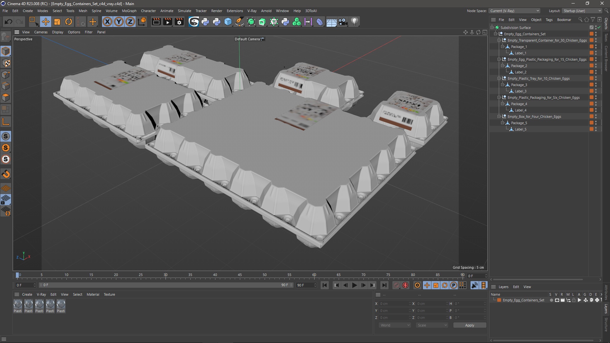610x343 pixels.
Task: Click the timeline playhead at frame 0
Action: [x=17, y=275]
